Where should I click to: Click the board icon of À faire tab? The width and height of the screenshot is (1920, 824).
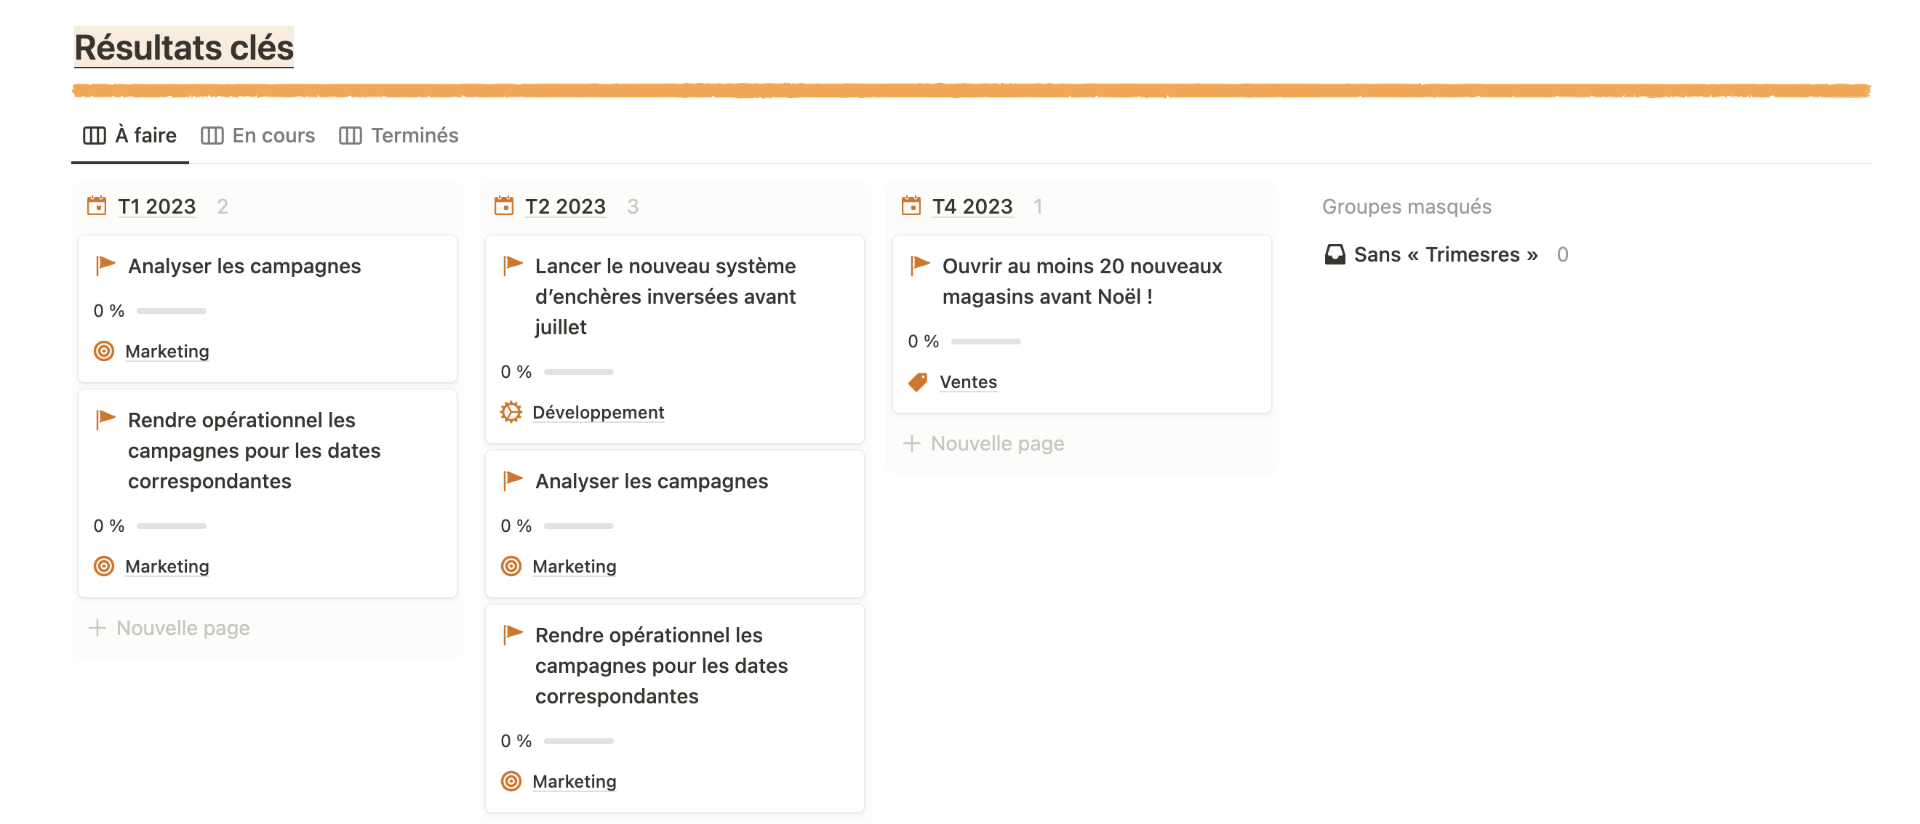(x=94, y=135)
